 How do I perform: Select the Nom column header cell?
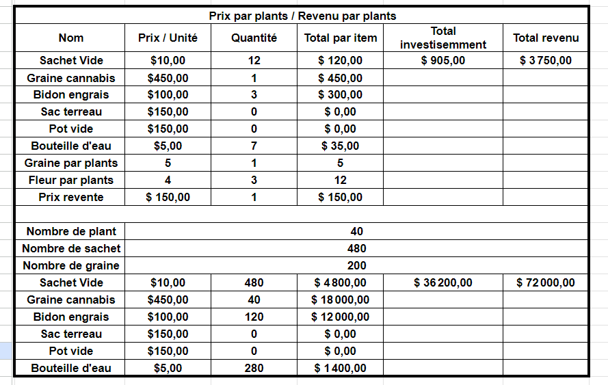70,38
